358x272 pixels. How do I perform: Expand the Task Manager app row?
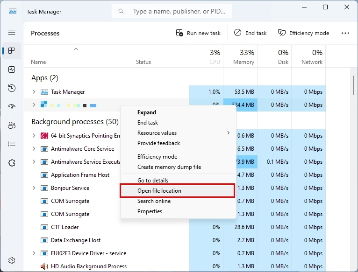[x=34, y=91]
